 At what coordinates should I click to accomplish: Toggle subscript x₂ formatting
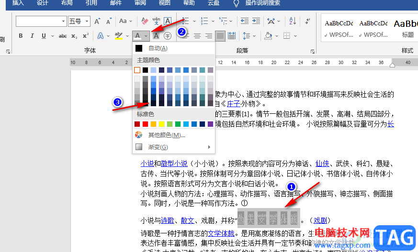(74, 36)
